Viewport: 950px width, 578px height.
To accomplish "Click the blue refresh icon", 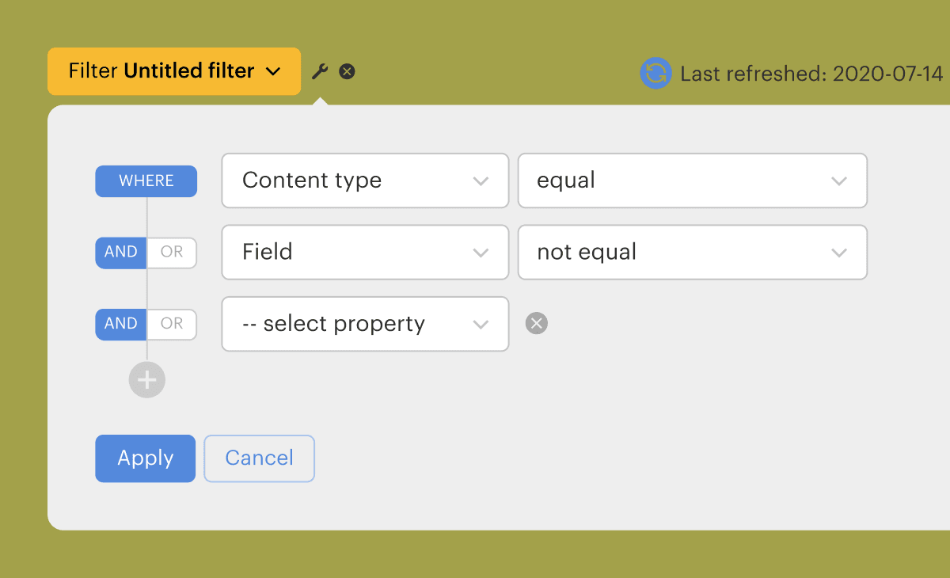I will pyautogui.click(x=655, y=74).
